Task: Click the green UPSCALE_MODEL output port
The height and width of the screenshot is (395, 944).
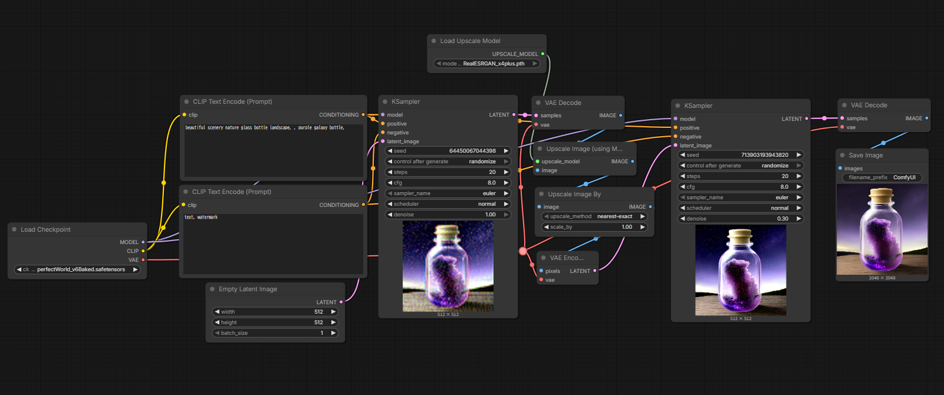Action: pyautogui.click(x=542, y=54)
